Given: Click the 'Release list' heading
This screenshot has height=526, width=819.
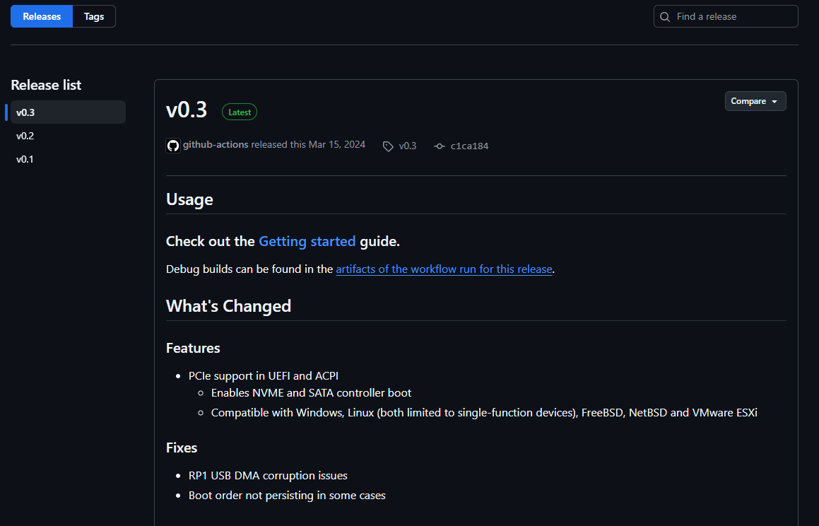Looking at the screenshot, I should click(46, 85).
